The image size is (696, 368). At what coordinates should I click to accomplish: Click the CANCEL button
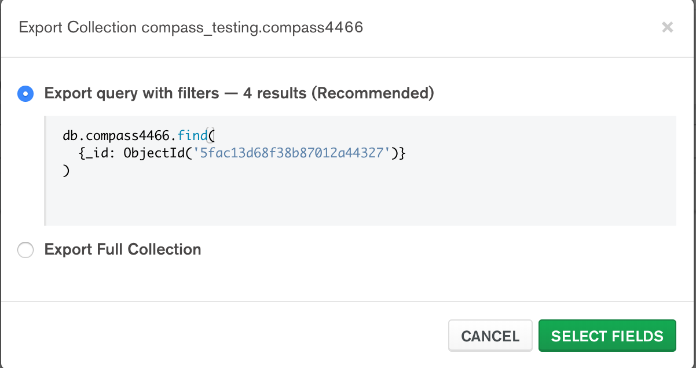(490, 336)
